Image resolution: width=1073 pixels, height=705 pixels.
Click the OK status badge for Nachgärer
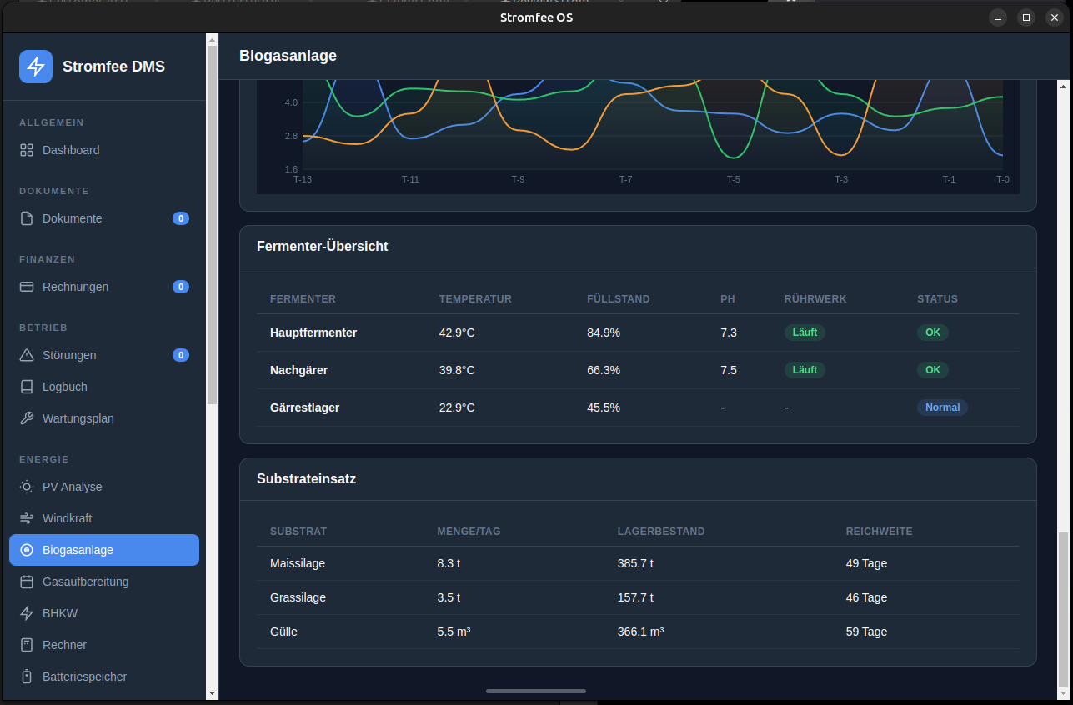click(932, 370)
